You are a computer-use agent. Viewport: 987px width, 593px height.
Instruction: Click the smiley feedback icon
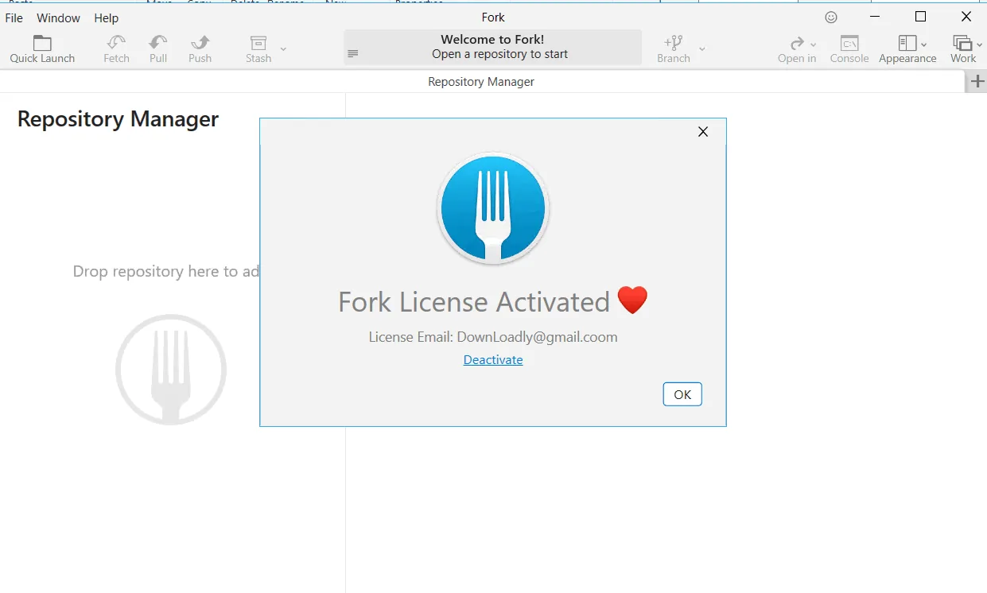[x=831, y=17]
